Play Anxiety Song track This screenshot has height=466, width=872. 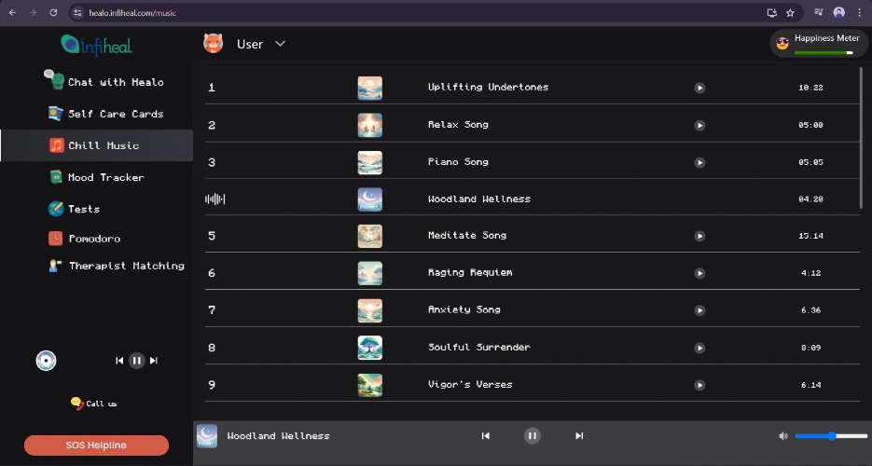[699, 310]
